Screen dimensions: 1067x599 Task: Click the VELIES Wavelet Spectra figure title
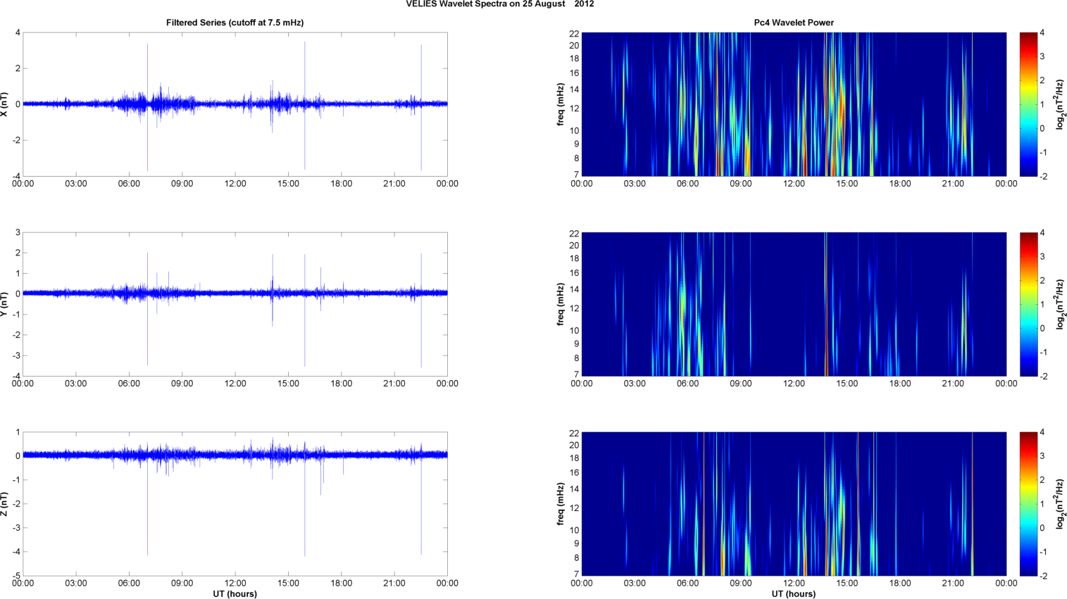(x=499, y=4)
